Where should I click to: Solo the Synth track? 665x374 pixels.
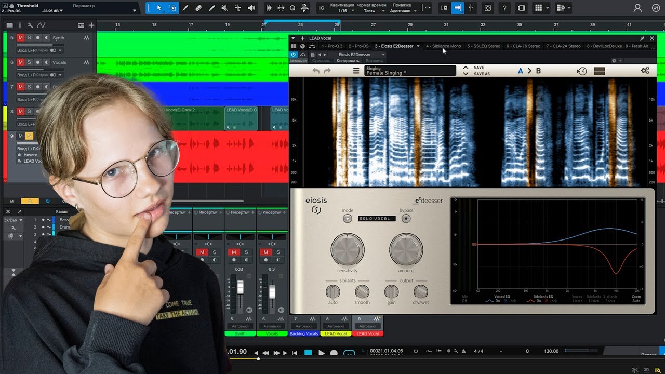pyautogui.click(x=29, y=38)
